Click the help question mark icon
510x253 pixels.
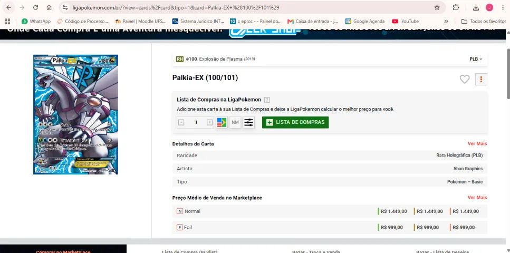click(267, 100)
